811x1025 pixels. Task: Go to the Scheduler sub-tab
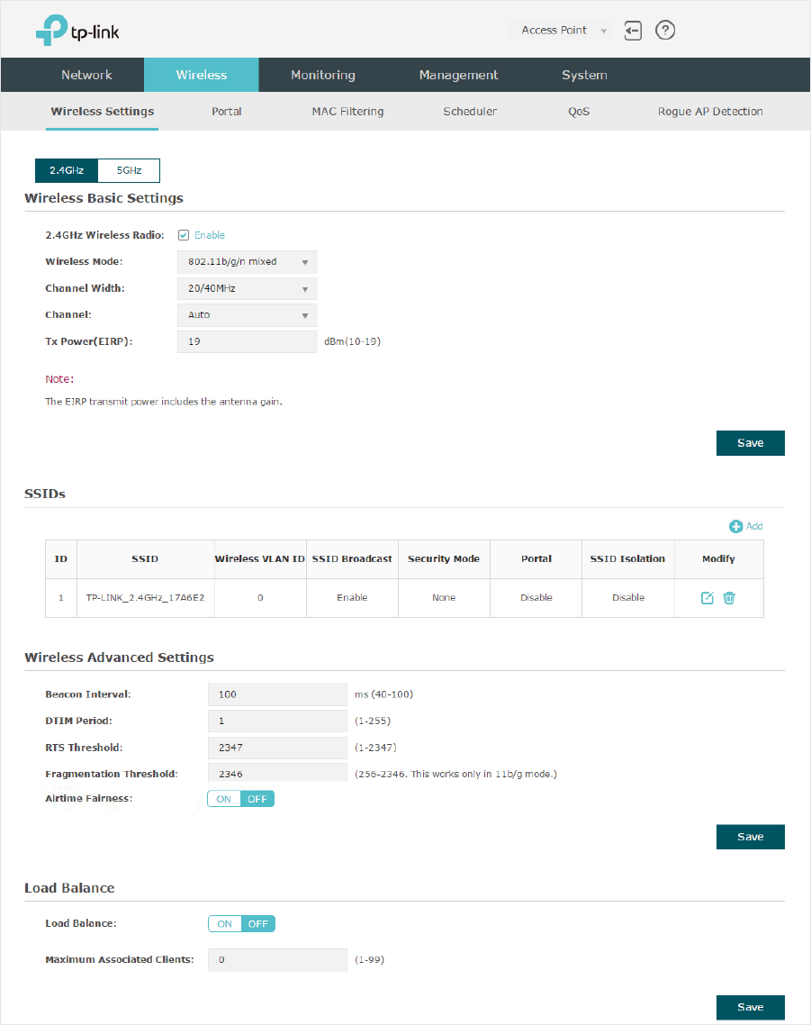click(470, 111)
